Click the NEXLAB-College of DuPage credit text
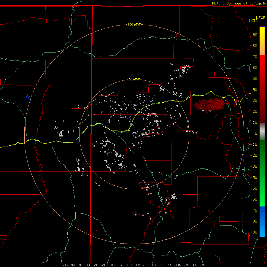267x267 pixels. 237,3
